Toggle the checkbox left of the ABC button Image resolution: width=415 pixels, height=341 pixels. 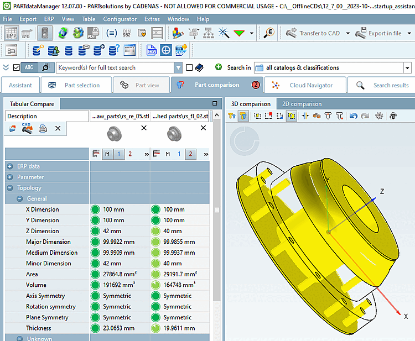pos(16,68)
